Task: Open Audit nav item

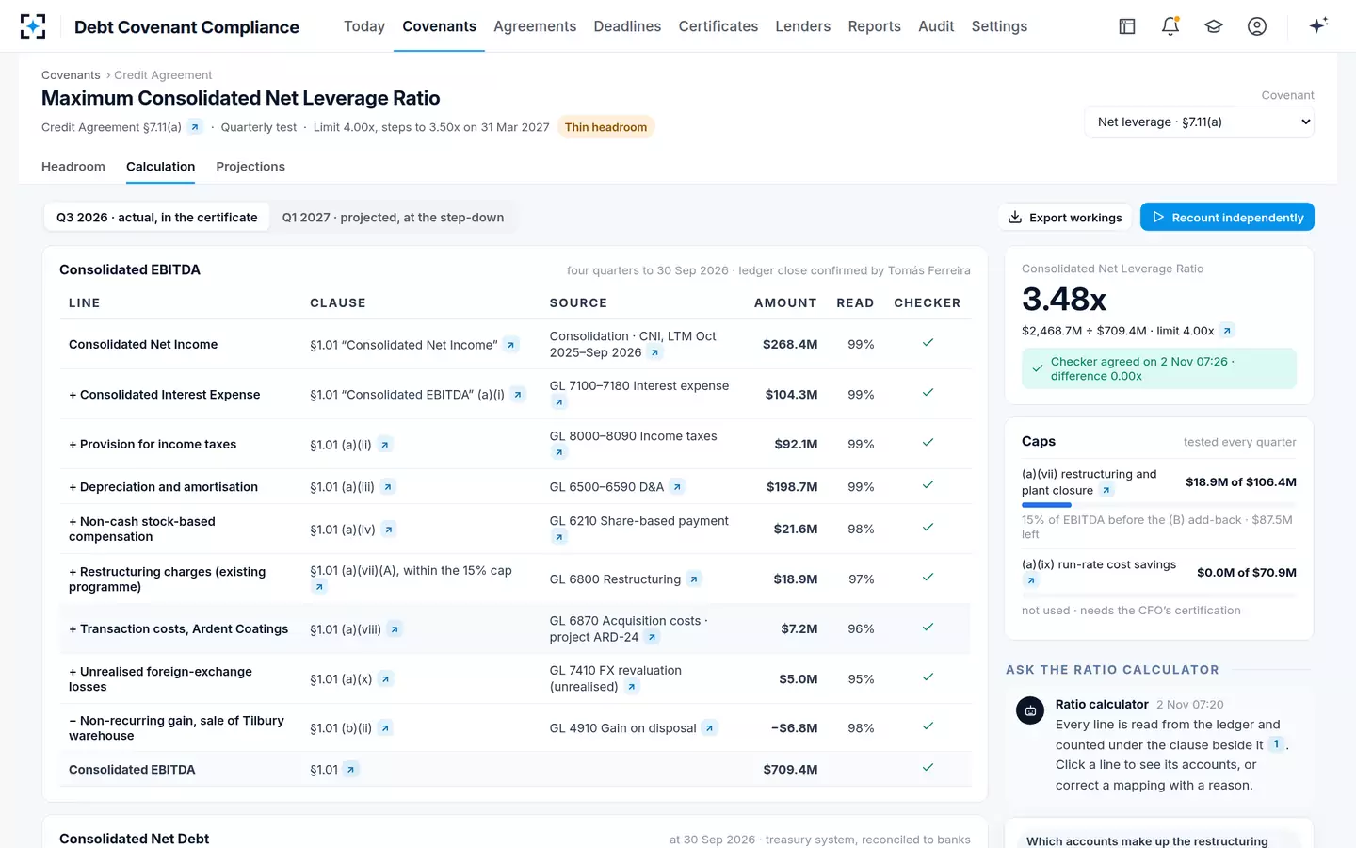Action: click(x=936, y=26)
